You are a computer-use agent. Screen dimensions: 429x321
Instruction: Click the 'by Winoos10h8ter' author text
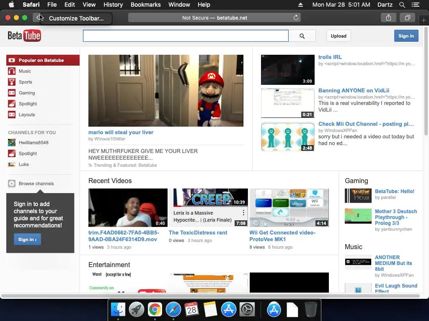107,139
